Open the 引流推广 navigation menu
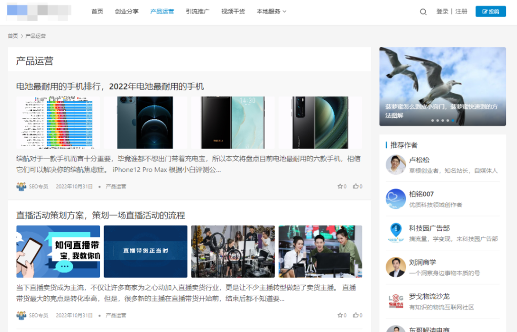517x332 pixels. click(197, 11)
